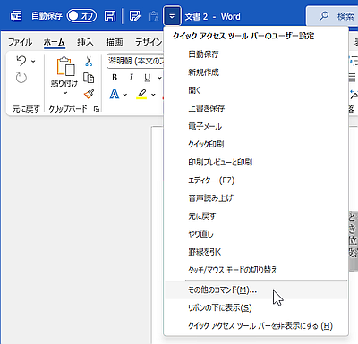This screenshot has height=344, width=358.
Task: Select エディター (F7) menu entry
Action: [x=256, y=180]
